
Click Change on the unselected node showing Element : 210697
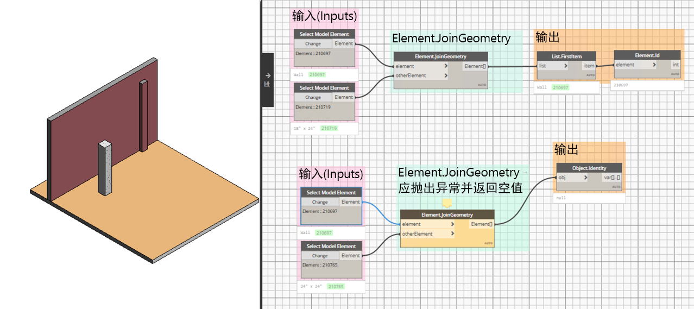click(x=313, y=43)
